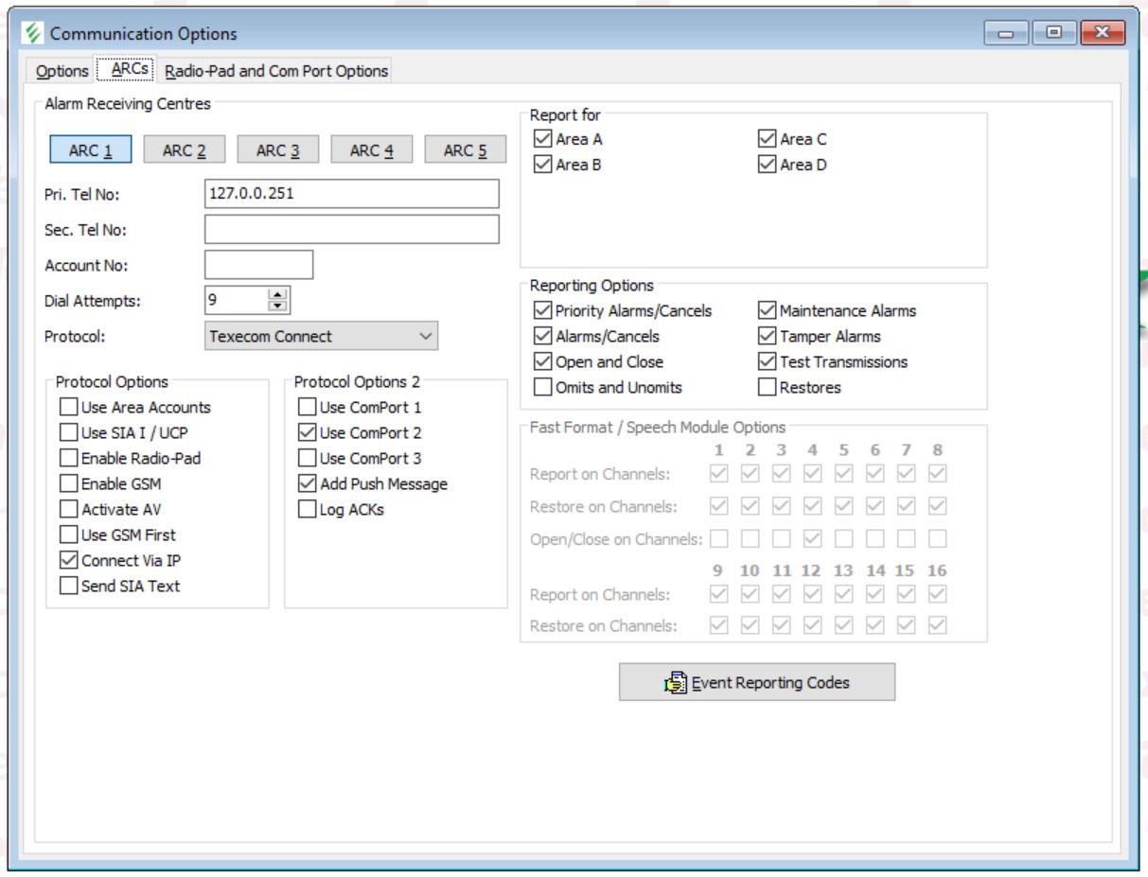Click the Texecom app icon in title bar
The width and height of the screenshot is (1148, 877).
pyautogui.click(x=31, y=34)
